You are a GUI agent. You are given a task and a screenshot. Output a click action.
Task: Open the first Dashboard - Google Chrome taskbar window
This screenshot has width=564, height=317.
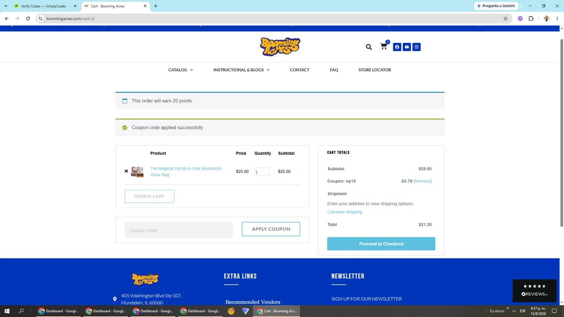(59, 311)
